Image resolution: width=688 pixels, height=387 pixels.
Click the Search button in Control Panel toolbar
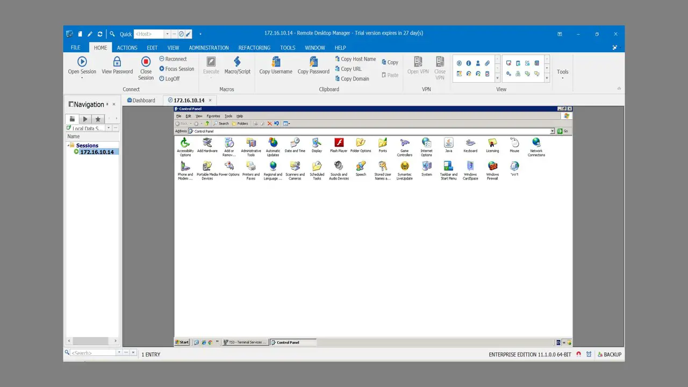tap(221, 124)
